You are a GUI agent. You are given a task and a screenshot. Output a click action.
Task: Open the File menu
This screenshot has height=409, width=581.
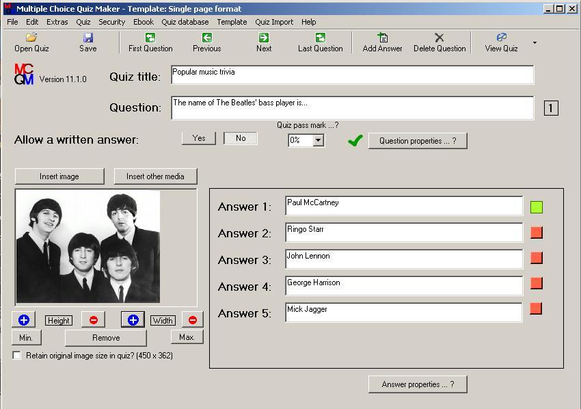pos(12,22)
